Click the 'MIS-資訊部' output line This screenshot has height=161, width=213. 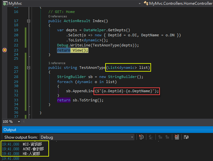click(x=32, y=144)
